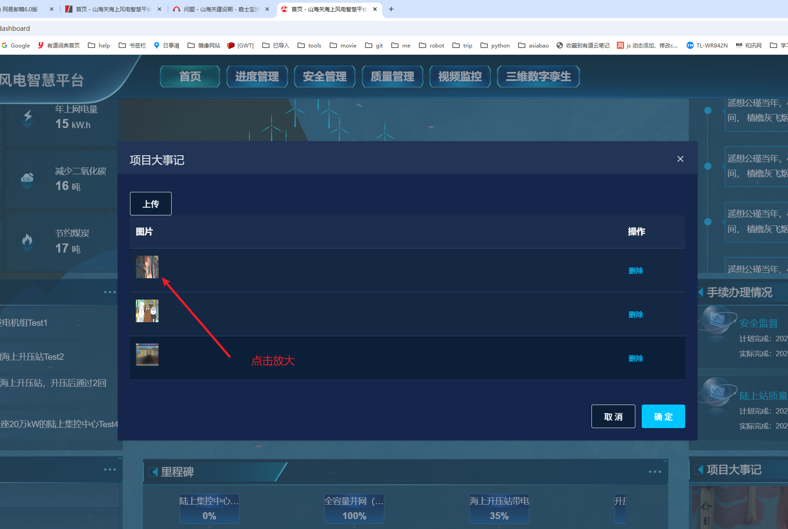
Task: Click the lightning icon beside 年上网电量
Action: point(28,117)
